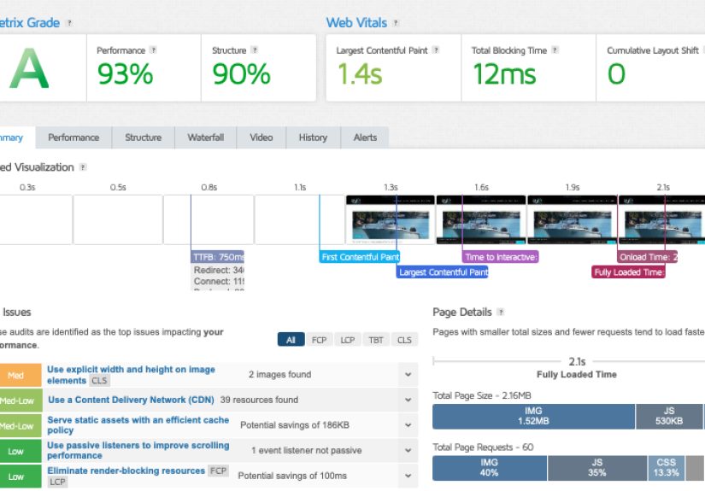Viewport: 705px width, 491px height.
Task: Click the IMG 1.52MB page size bar
Action: pyautogui.click(x=534, y=416)
